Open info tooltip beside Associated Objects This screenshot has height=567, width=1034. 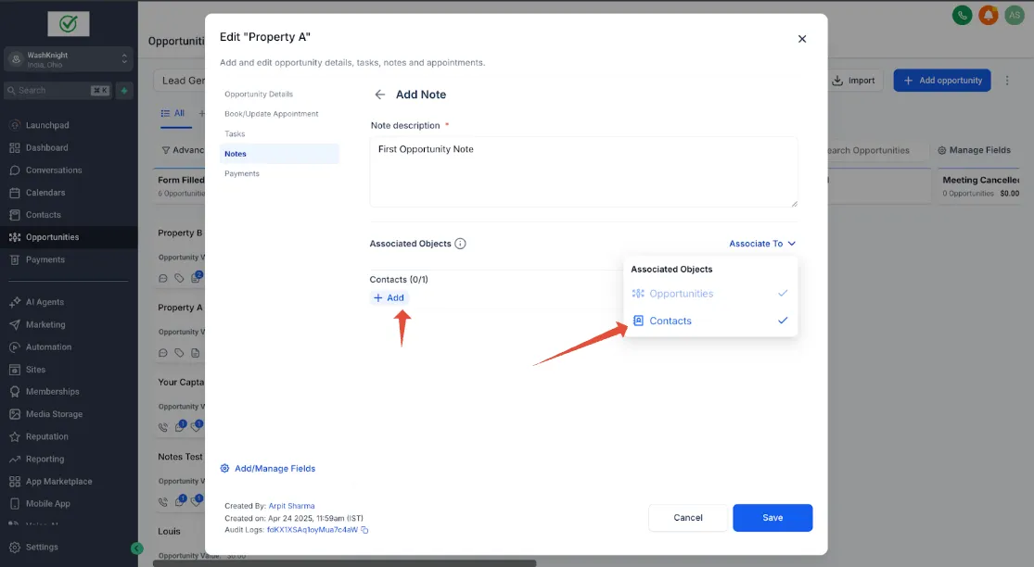460,244
